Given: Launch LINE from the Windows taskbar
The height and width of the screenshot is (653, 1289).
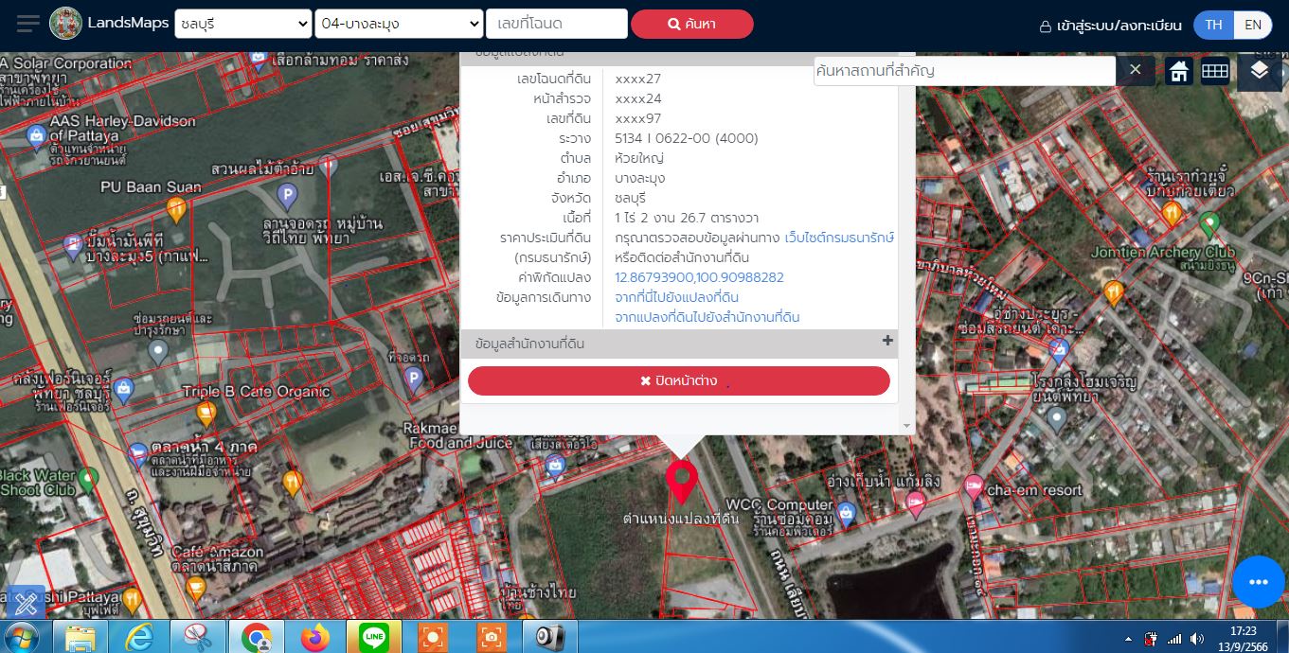Looking at the screenshot, I should [x=367, y=638].
